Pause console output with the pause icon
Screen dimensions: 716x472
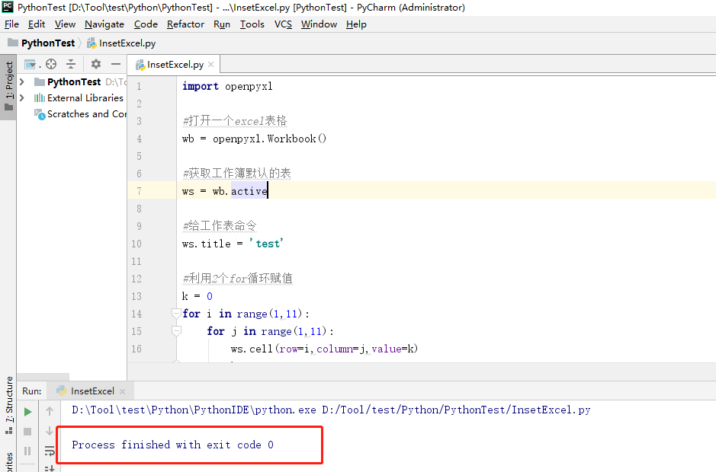(27, 451)
